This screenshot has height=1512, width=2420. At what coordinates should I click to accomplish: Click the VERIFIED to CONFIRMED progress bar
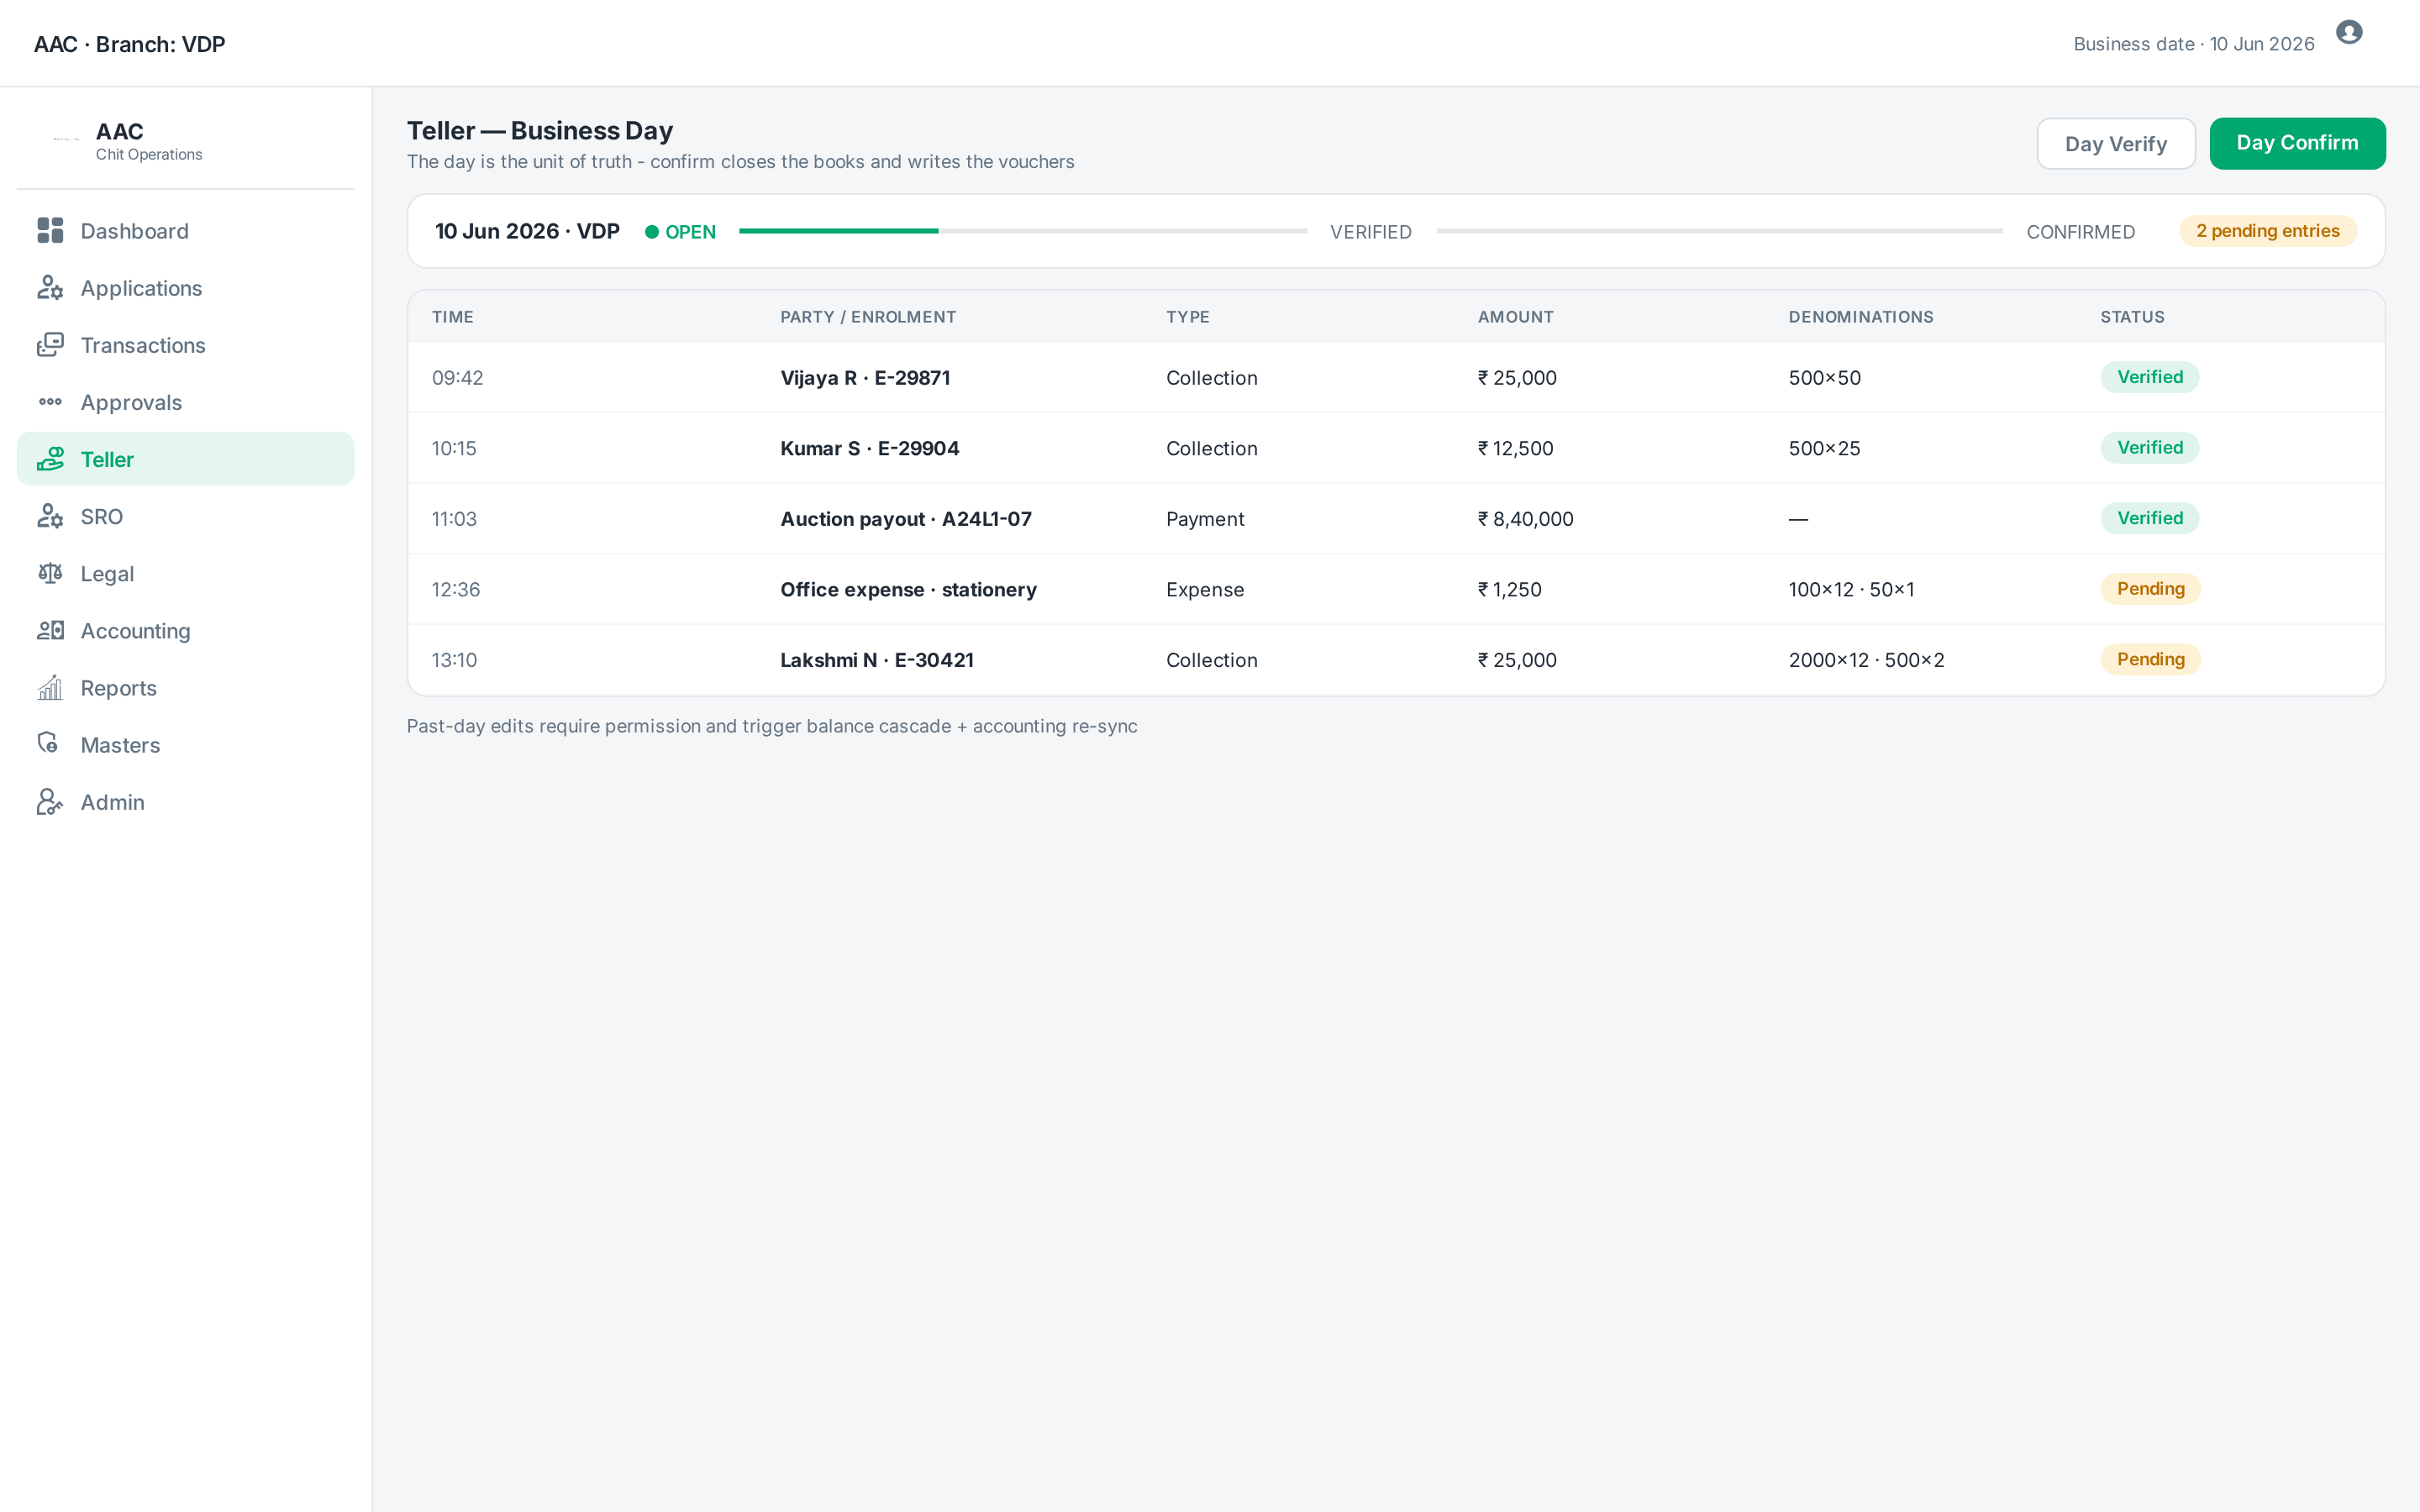pyautogui.click(x=1719, y=231)
